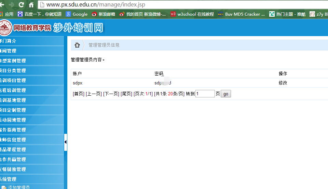Open the z7y bookmark
The width and height of the screenshot is (328, 189).
pos(318,14)
